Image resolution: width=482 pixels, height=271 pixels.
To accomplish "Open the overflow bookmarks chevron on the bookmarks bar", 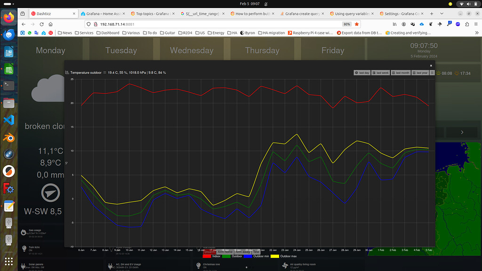I will [x=477, y=32].
